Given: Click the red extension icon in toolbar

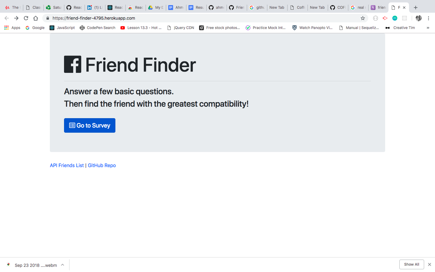Looking at the screenshot, I should coord(385,18).
